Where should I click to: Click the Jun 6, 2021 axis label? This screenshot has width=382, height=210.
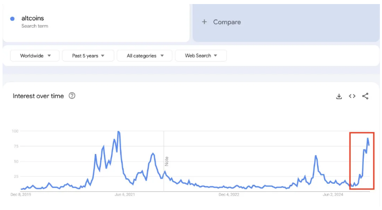tap(125, 194)
